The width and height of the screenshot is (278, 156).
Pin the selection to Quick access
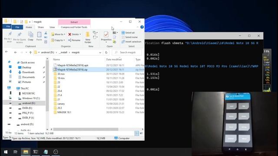(20, 37)
